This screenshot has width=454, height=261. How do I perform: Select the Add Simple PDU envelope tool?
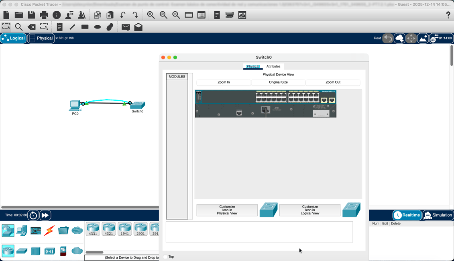(126, 27)
